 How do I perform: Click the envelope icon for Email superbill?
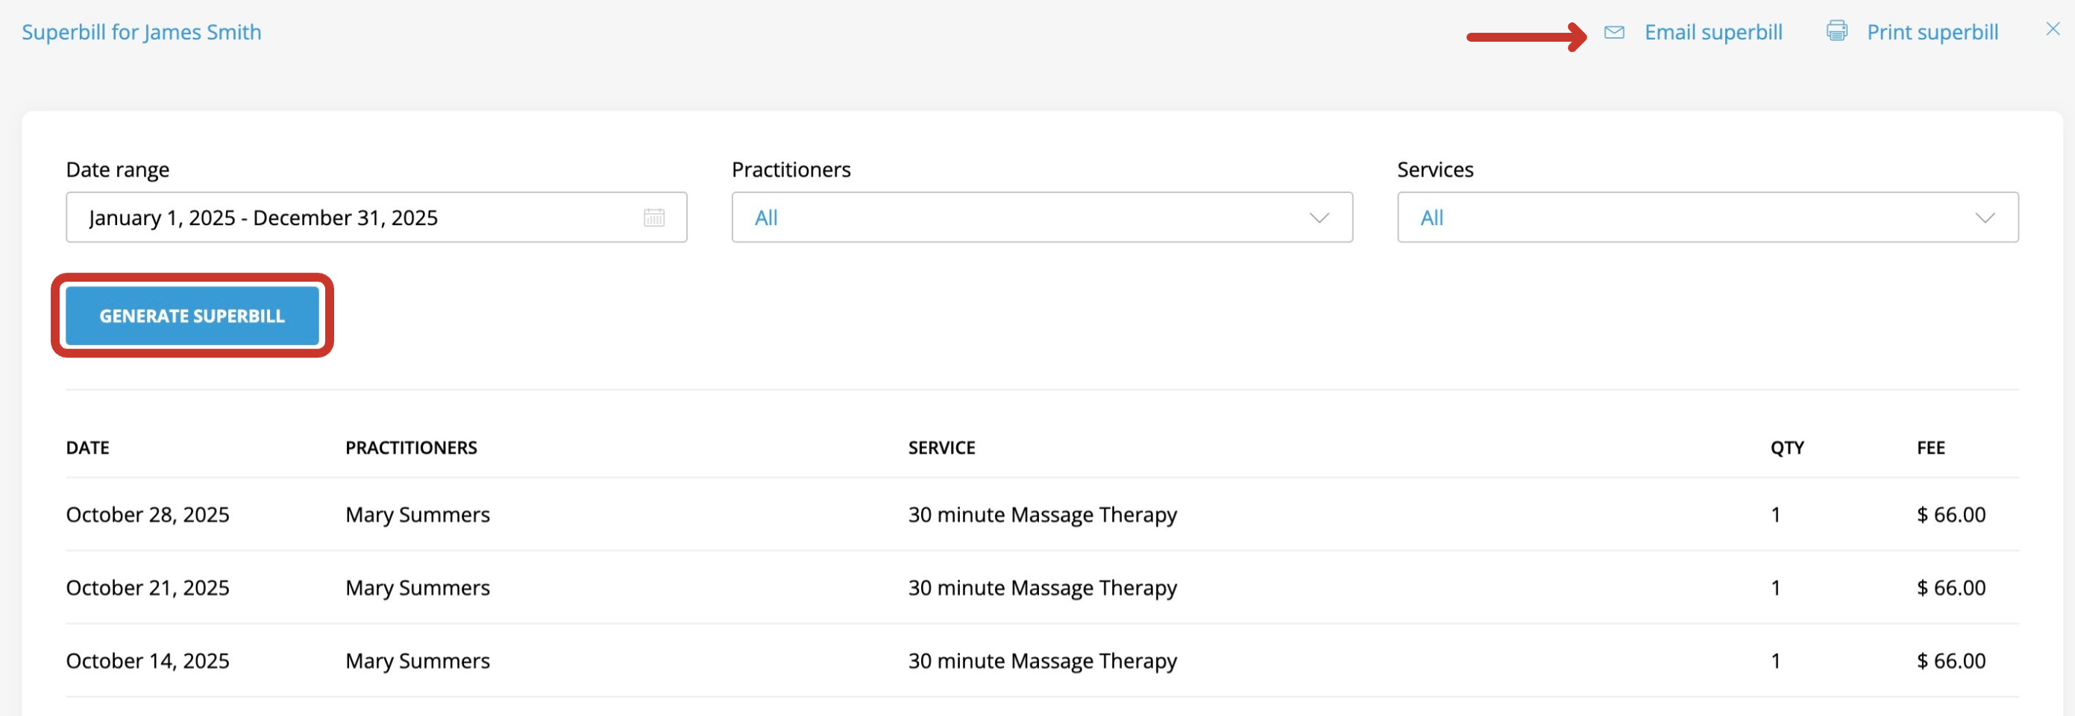tap(1613, 32)
